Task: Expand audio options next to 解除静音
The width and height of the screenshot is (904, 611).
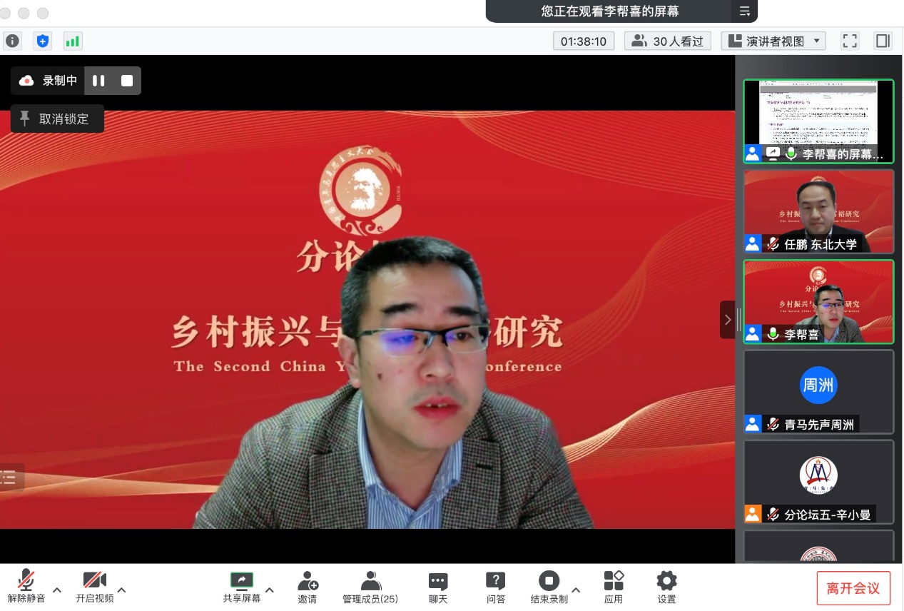Action: click(58, 590)
